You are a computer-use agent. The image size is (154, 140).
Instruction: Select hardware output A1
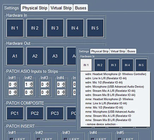[x=15, y=56]
